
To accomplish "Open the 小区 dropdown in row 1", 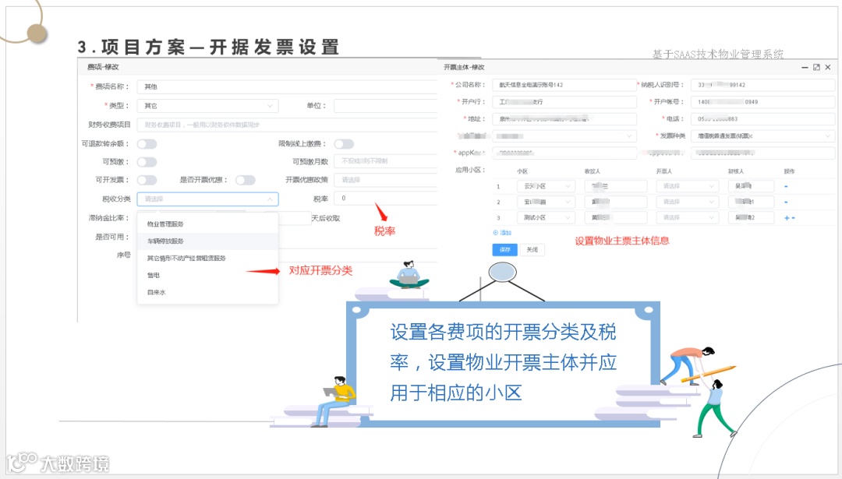I will [x=546, y=186].
